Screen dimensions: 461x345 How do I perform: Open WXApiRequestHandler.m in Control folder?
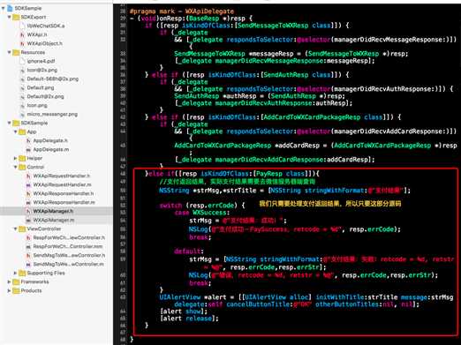click(x=63, y=184)
